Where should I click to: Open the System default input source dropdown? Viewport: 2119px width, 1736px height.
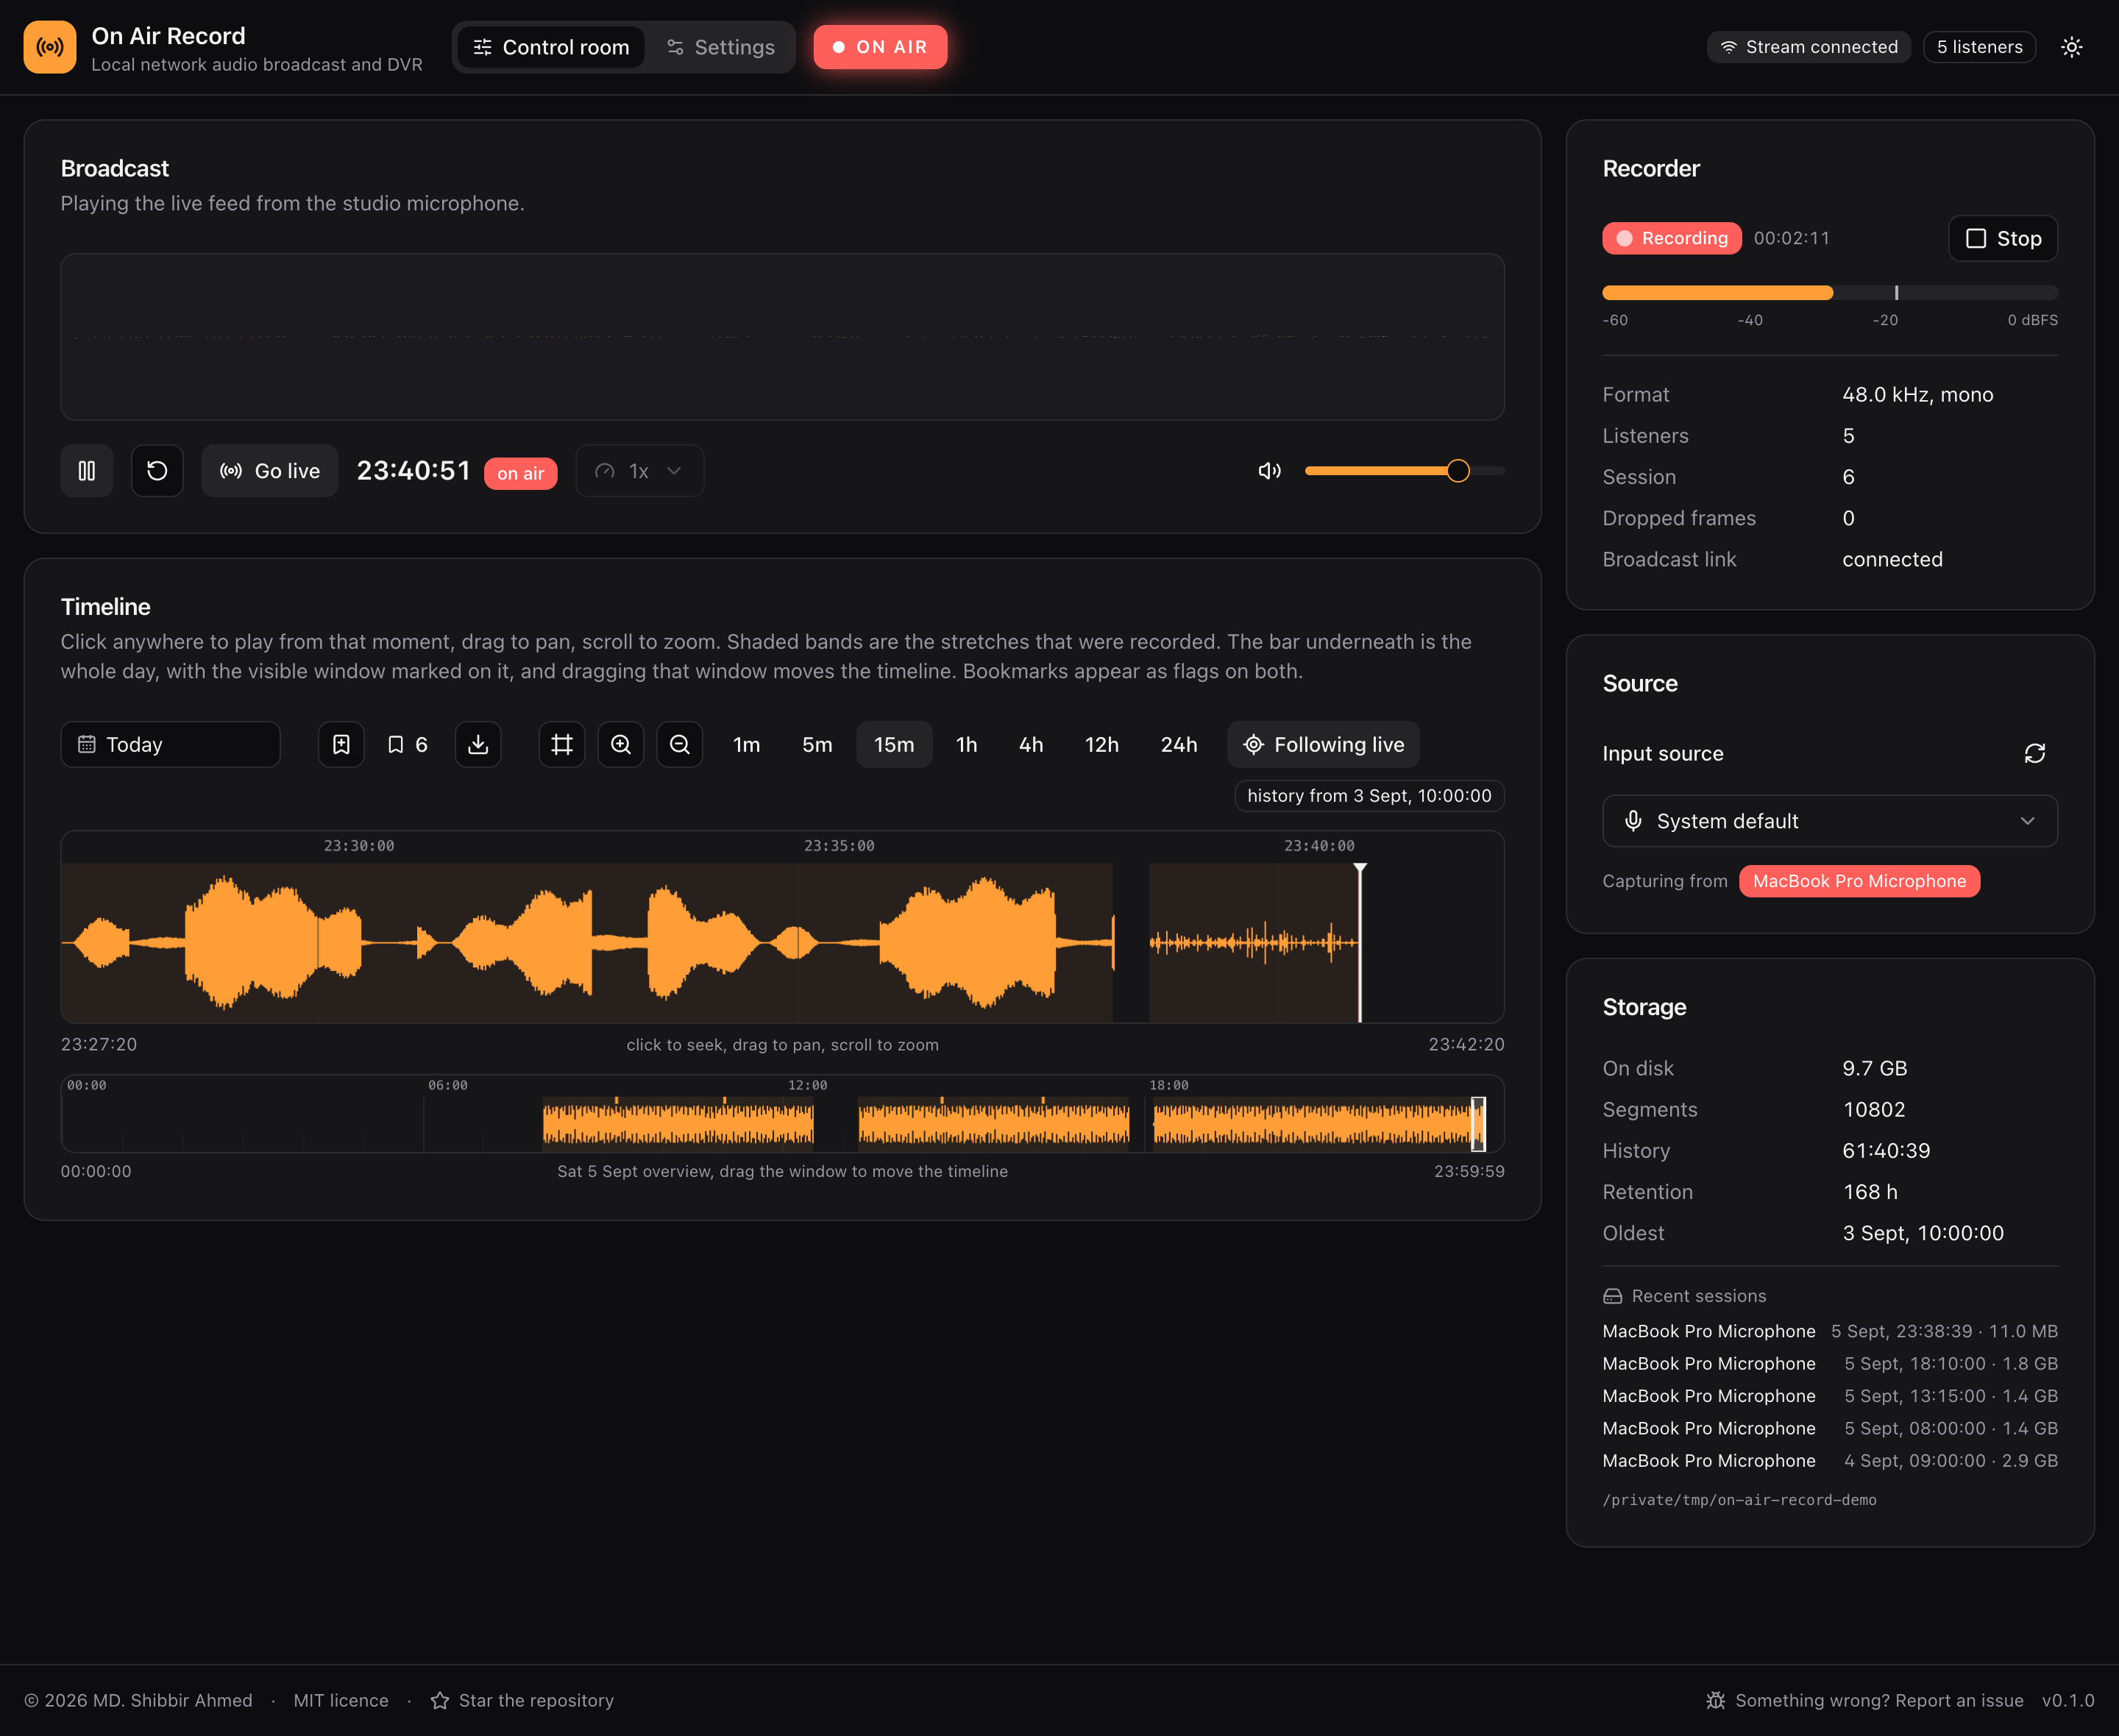coord(1830,821)
